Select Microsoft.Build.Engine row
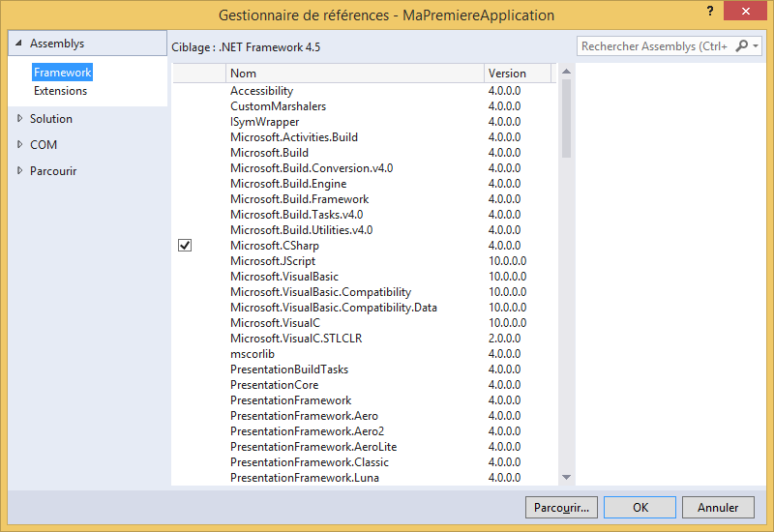This screenshot has width=774, height=532. [365, 184]
